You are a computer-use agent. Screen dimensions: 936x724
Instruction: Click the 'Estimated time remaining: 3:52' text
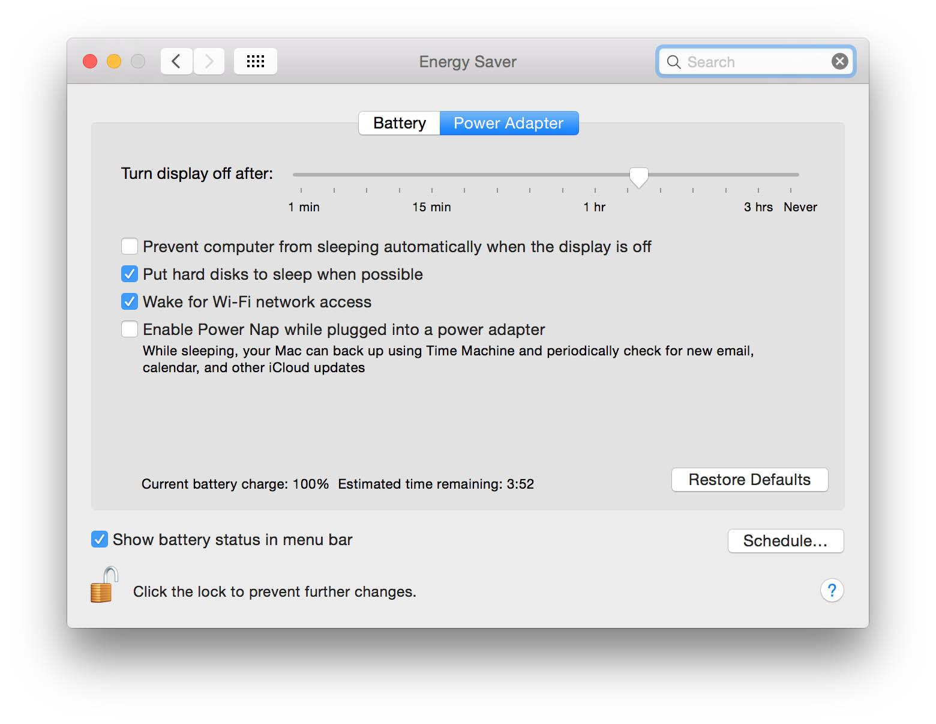[x=436, y=484]
